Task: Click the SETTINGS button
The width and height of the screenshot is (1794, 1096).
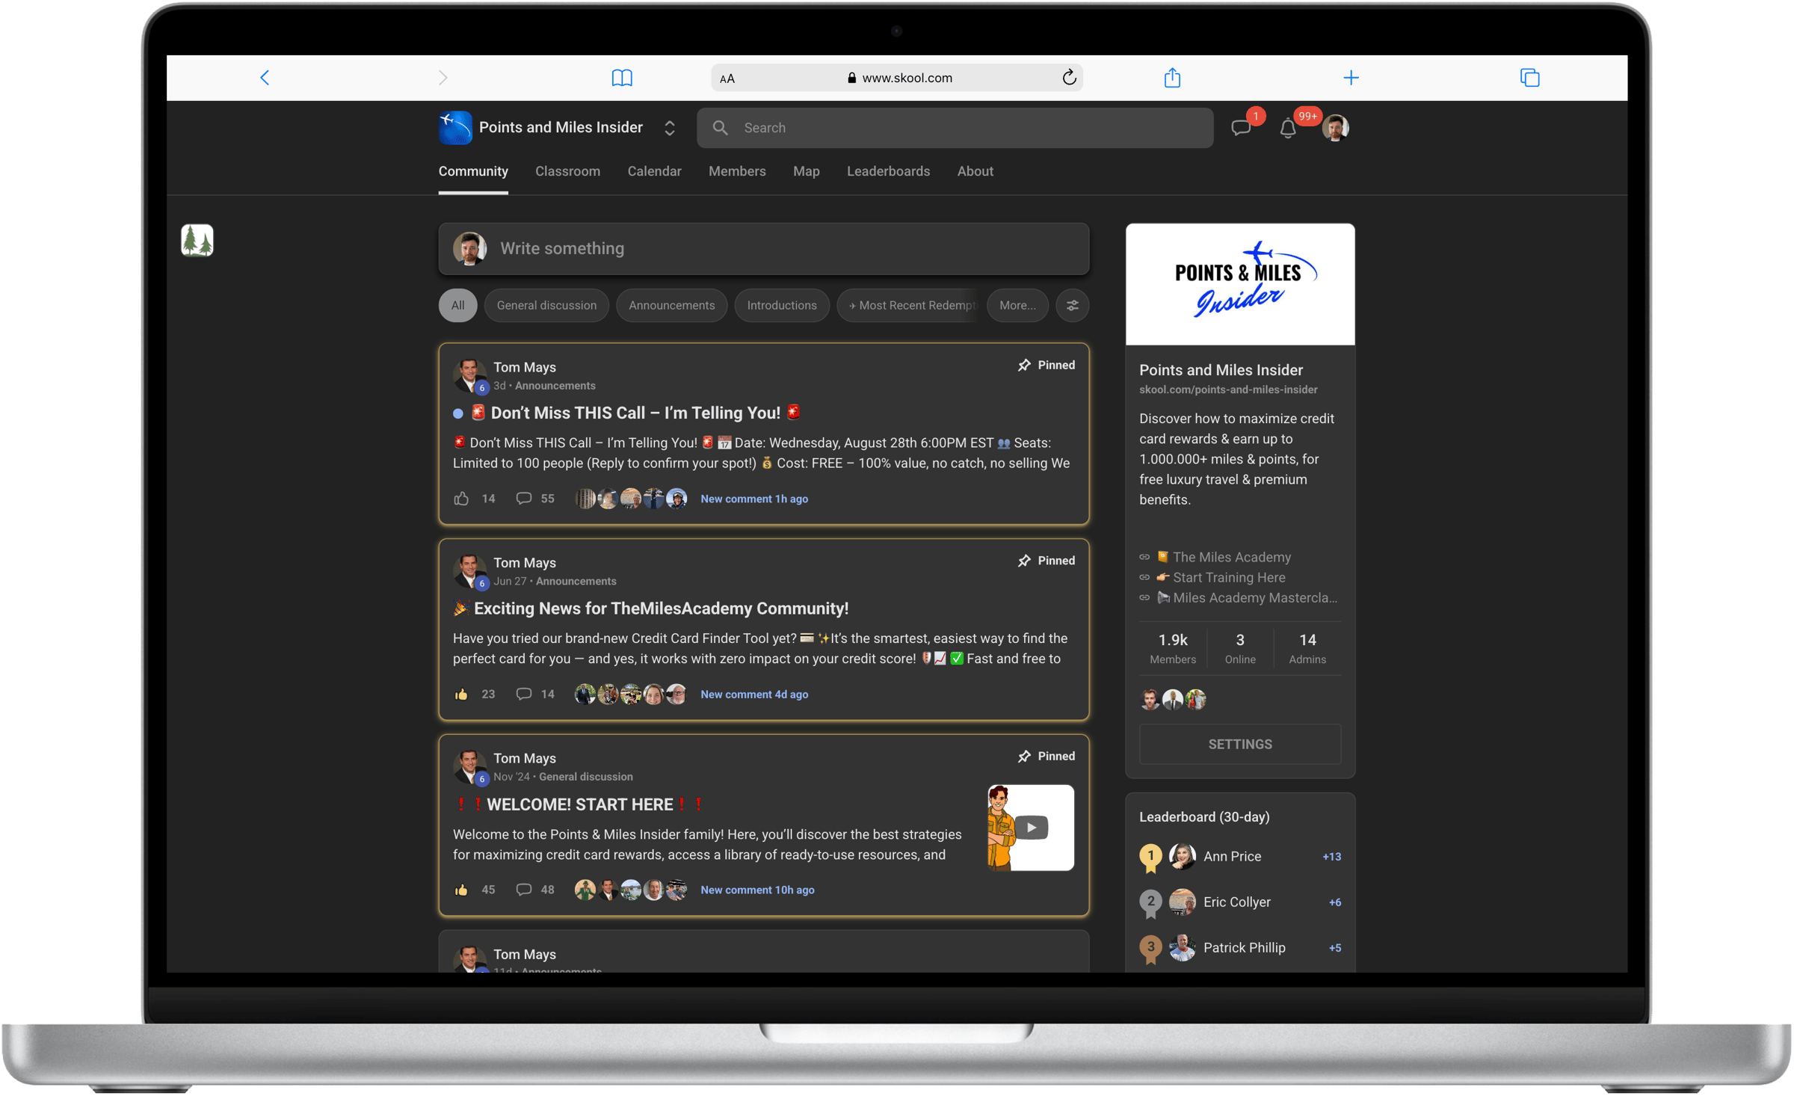Action: pos(1239,744)
